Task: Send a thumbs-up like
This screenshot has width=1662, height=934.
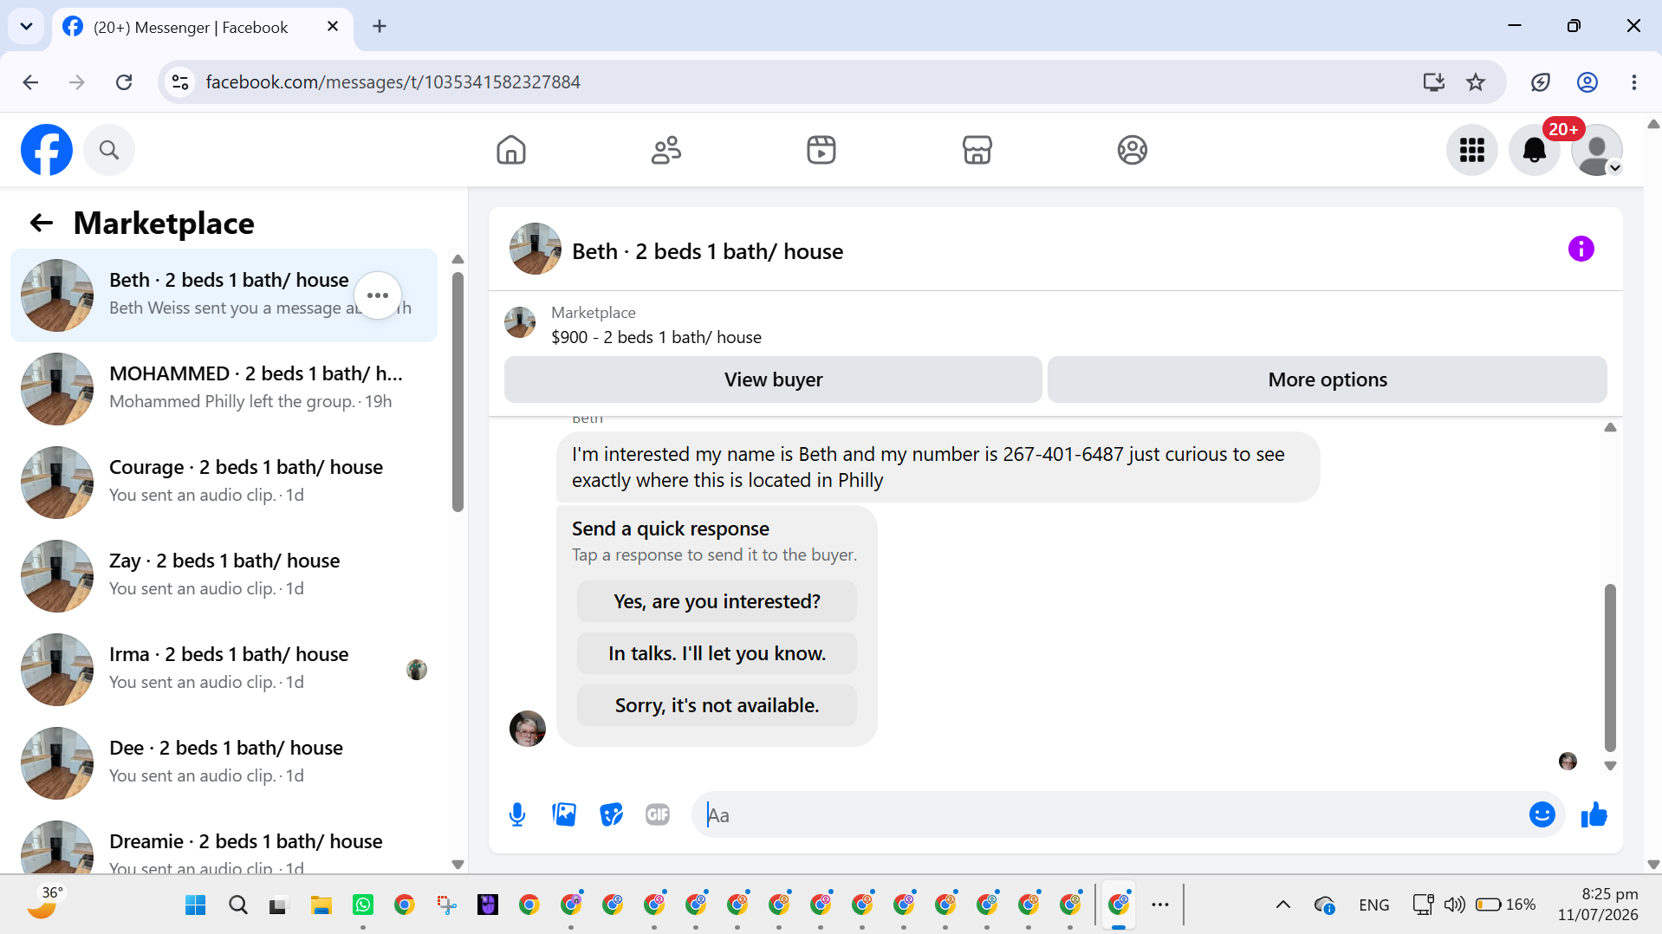Action: pyautogui.click(x=1594, y=814)
